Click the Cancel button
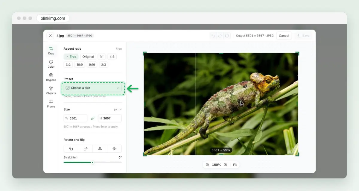The height and width of the screenshot is (191, 359). (284, 36)
